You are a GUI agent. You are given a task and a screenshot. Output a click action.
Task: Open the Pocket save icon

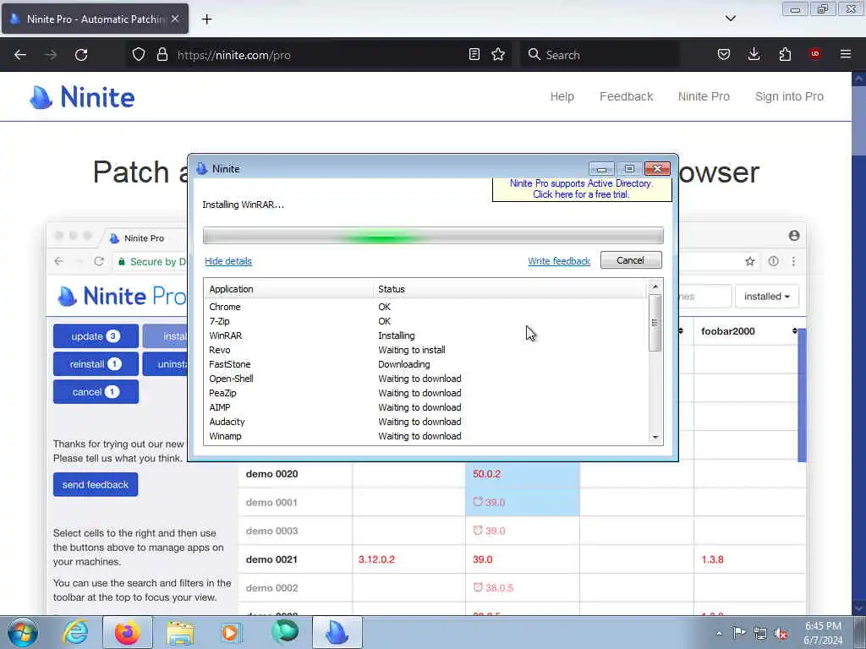(724, 54)
